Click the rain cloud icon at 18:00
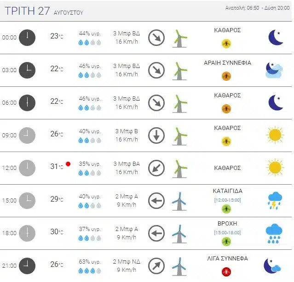The width and height of the screenshot is (294, 282). click(274, 233)
